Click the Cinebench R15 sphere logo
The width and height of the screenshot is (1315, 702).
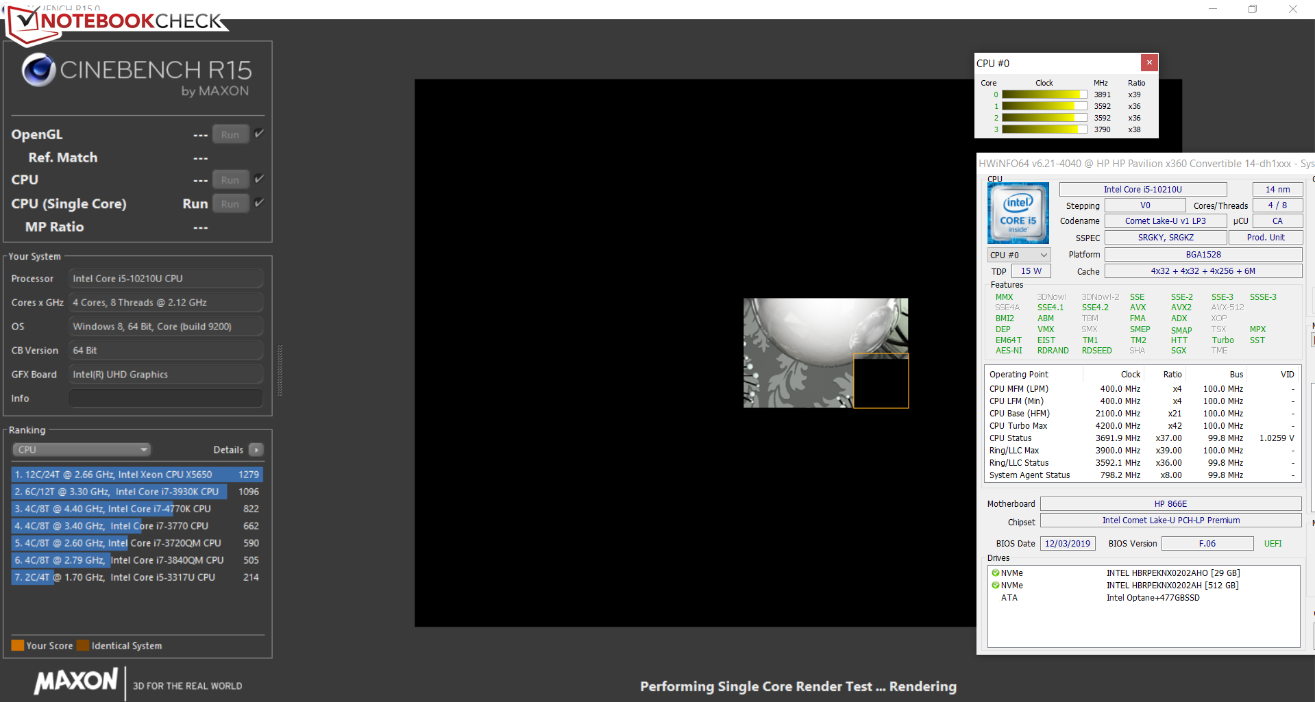(38, 70)
